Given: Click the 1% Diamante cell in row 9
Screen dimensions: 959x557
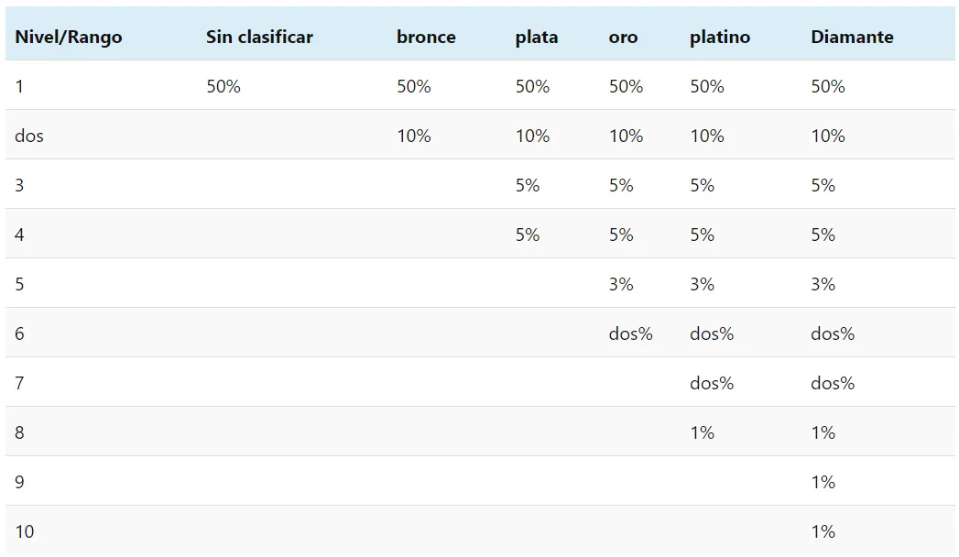Looking at the screenshot, I should [823, 483].
